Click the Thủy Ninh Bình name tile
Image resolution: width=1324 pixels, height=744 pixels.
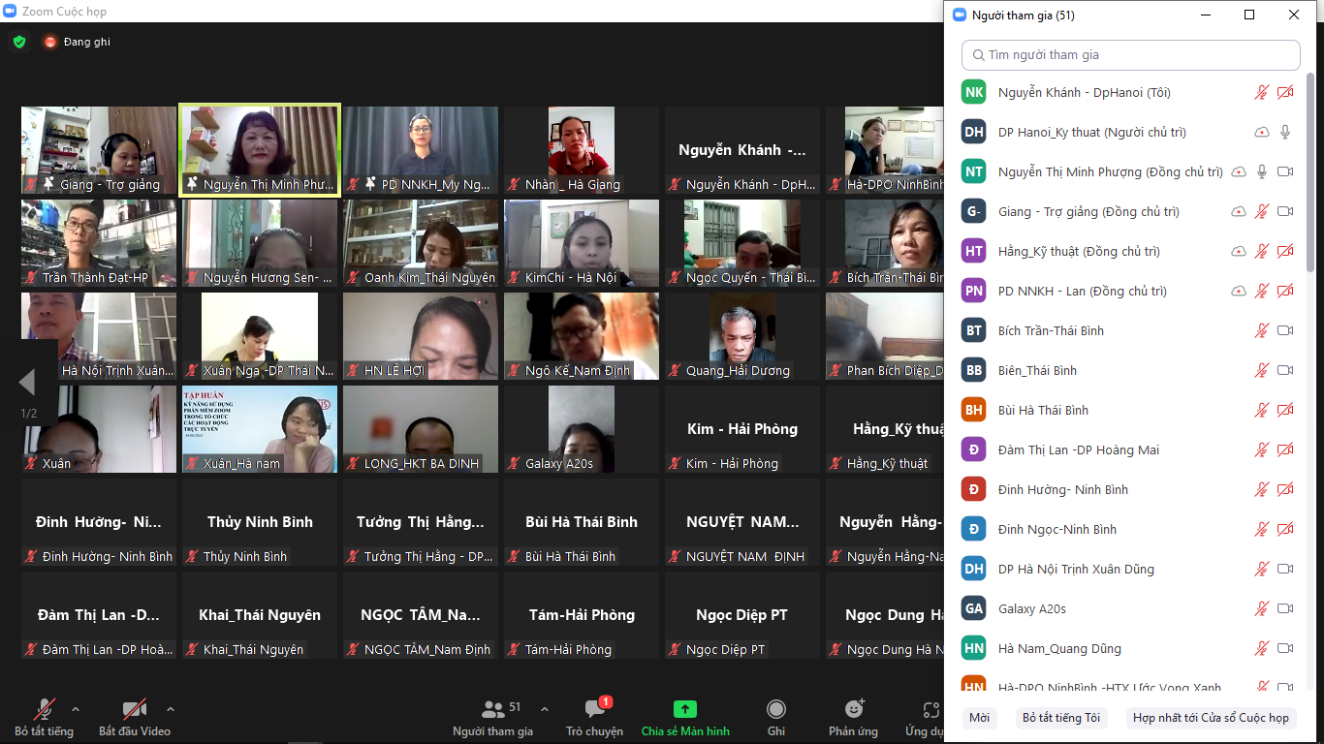click(260, 522)
